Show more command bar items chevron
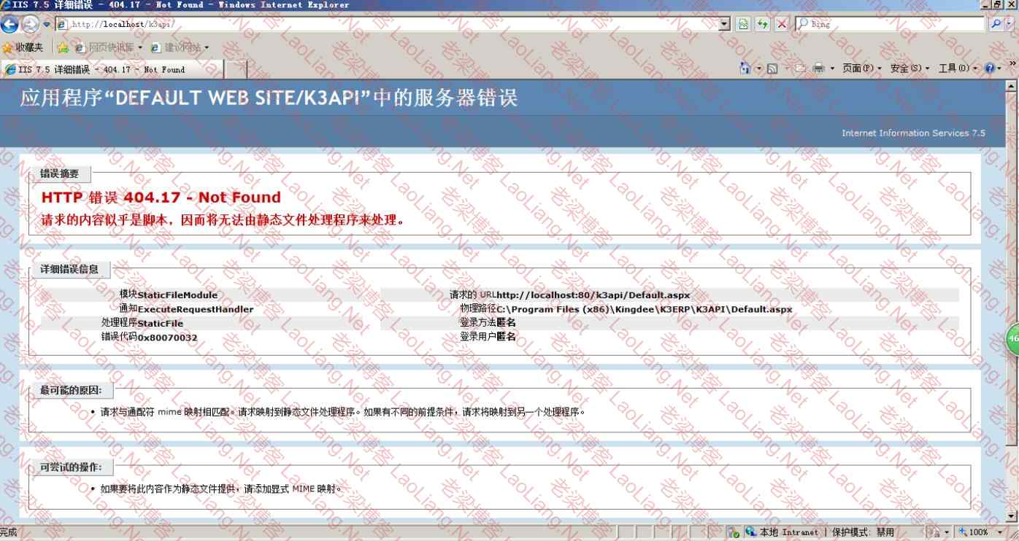1019x541 pixels. coord(1012,64)
